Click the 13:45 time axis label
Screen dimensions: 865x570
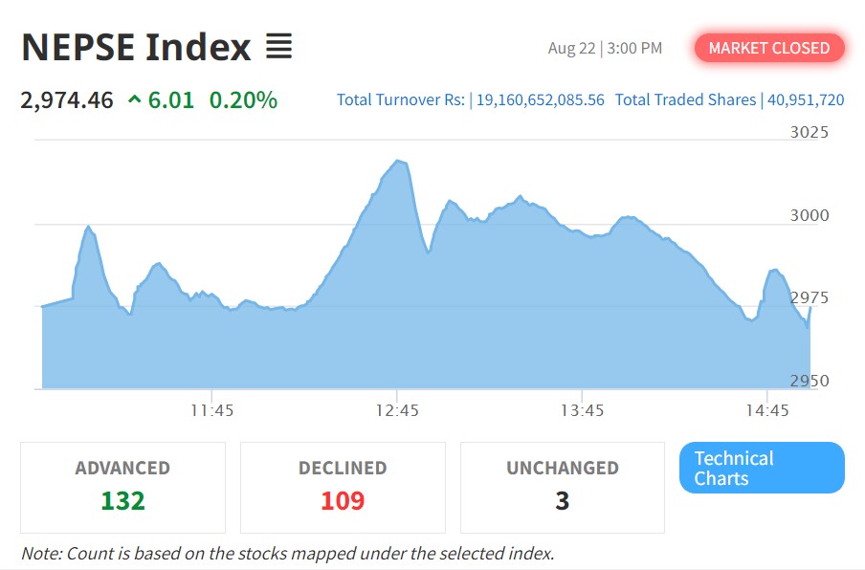pos(582,410)
